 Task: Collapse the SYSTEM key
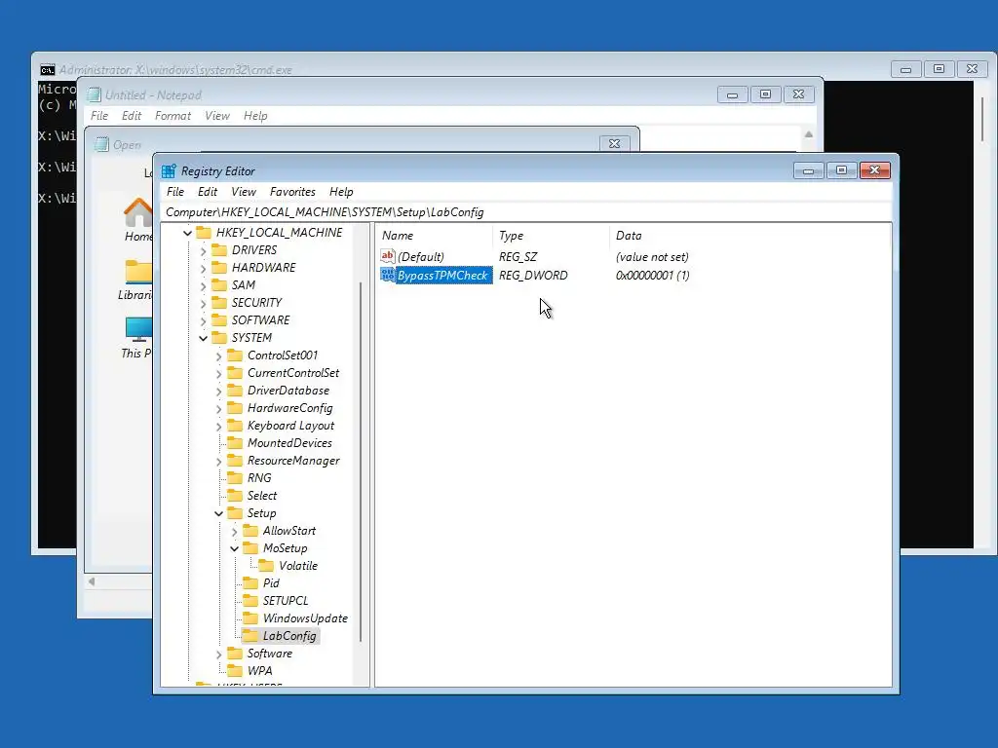pyautogui.click(x=203, y=338)
